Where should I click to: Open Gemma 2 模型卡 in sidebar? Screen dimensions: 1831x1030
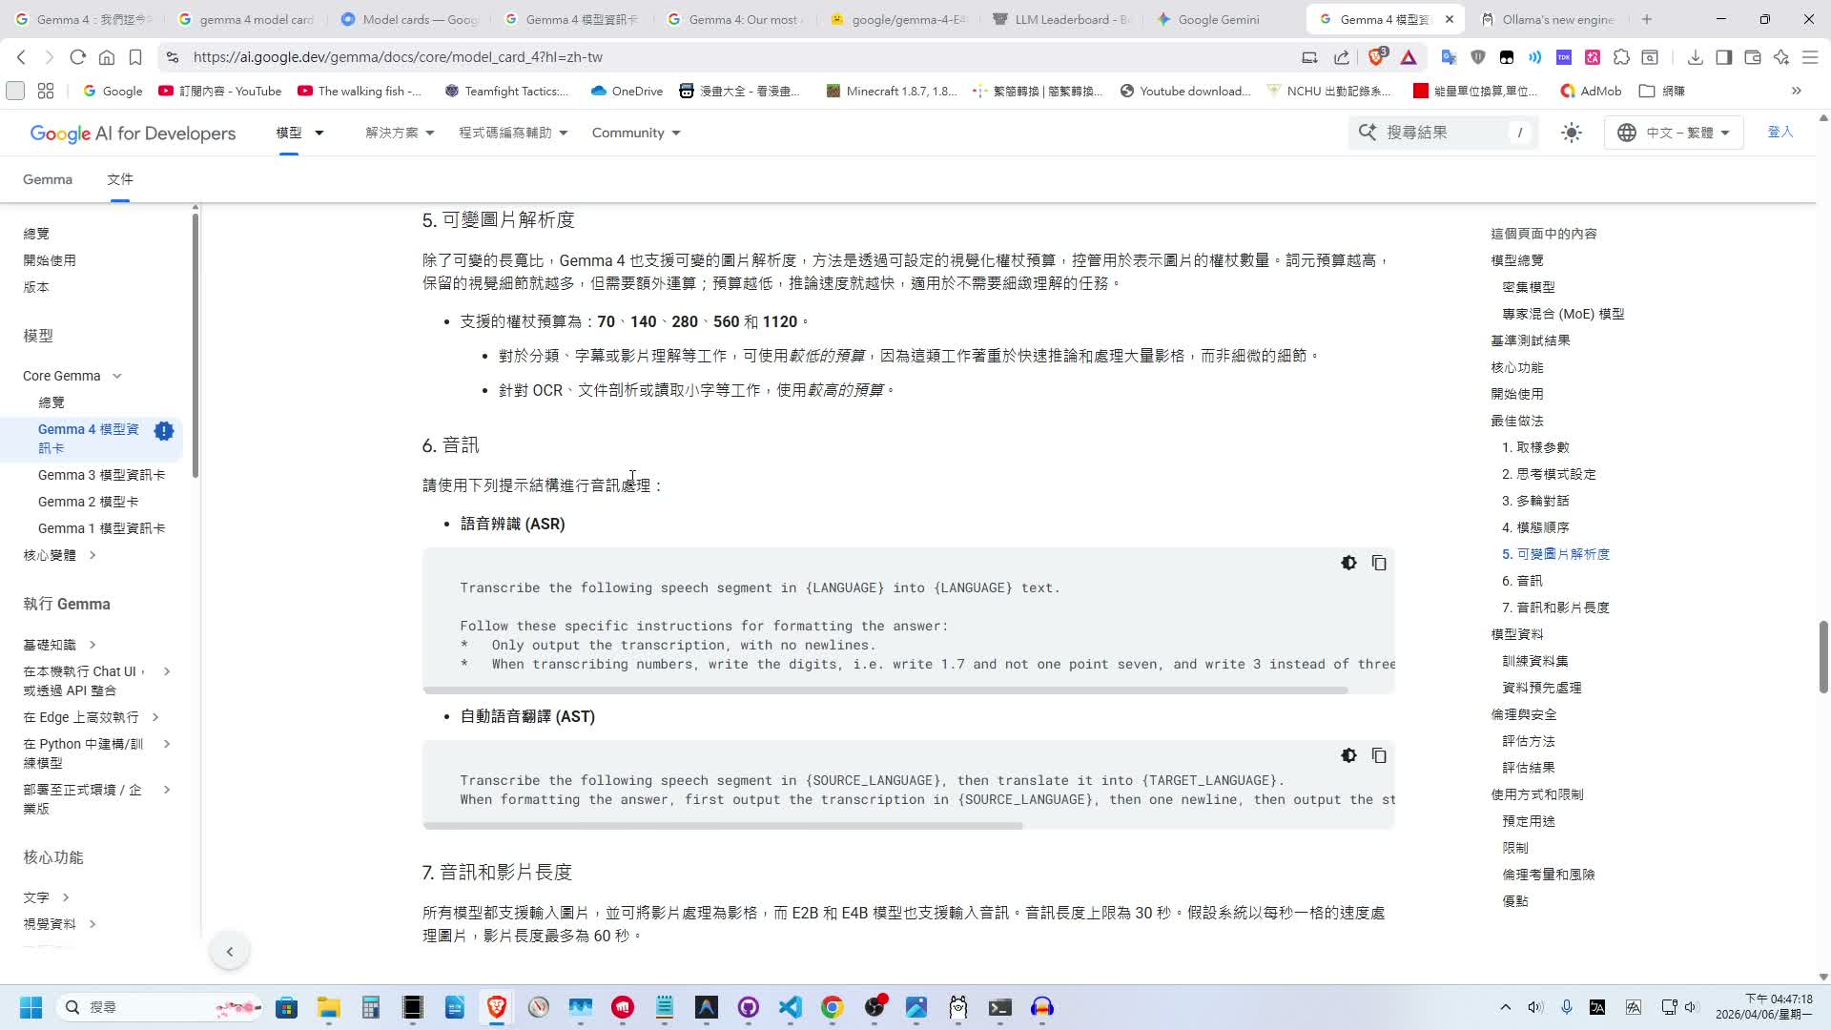tap(88, 502)
